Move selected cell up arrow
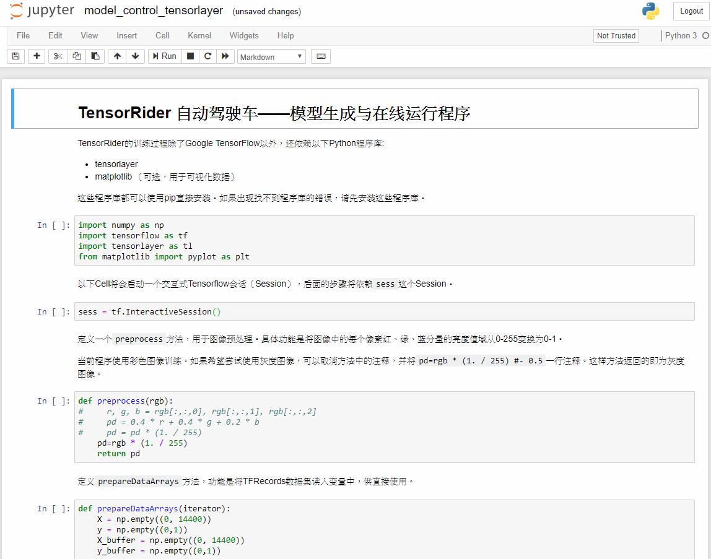This screenshot has height=559, width=711. [118, 56]
